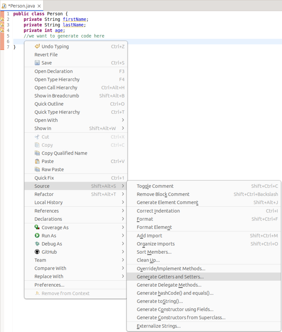282x332 pixels.
Task: Expand the Team submenu
Action: pos(40,260)
